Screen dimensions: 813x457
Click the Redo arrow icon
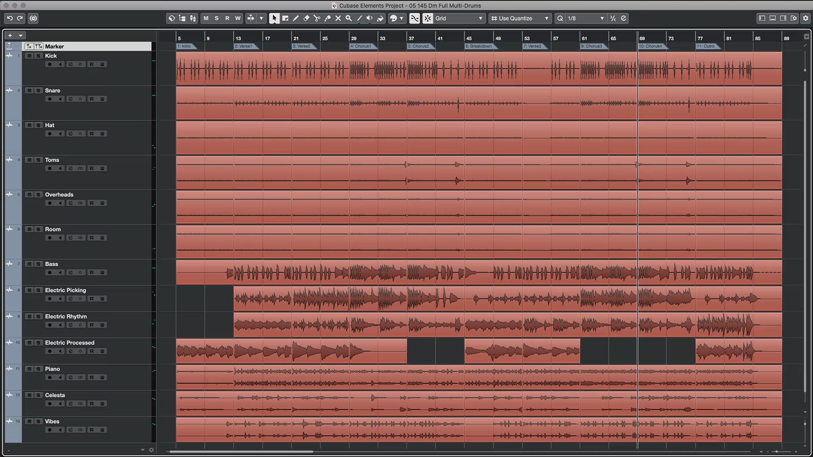point(20,18)
